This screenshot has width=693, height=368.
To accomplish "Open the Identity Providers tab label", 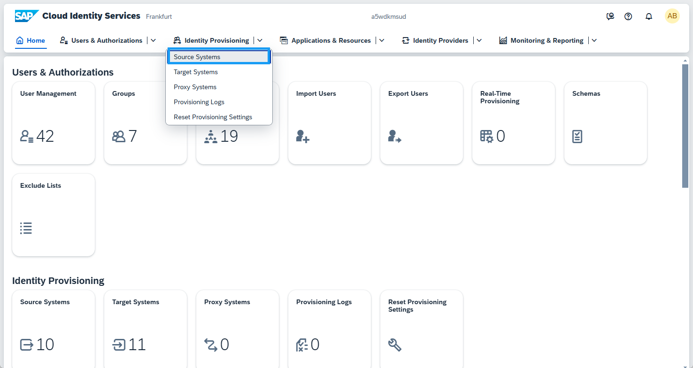I will pyautogui.click(x=440, y=40).
